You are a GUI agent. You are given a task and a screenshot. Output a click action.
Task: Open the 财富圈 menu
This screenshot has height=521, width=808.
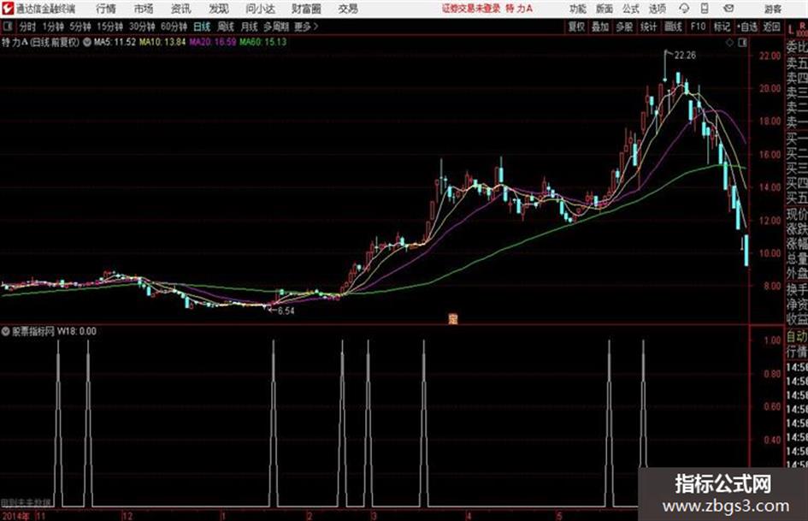coord(306,9)
